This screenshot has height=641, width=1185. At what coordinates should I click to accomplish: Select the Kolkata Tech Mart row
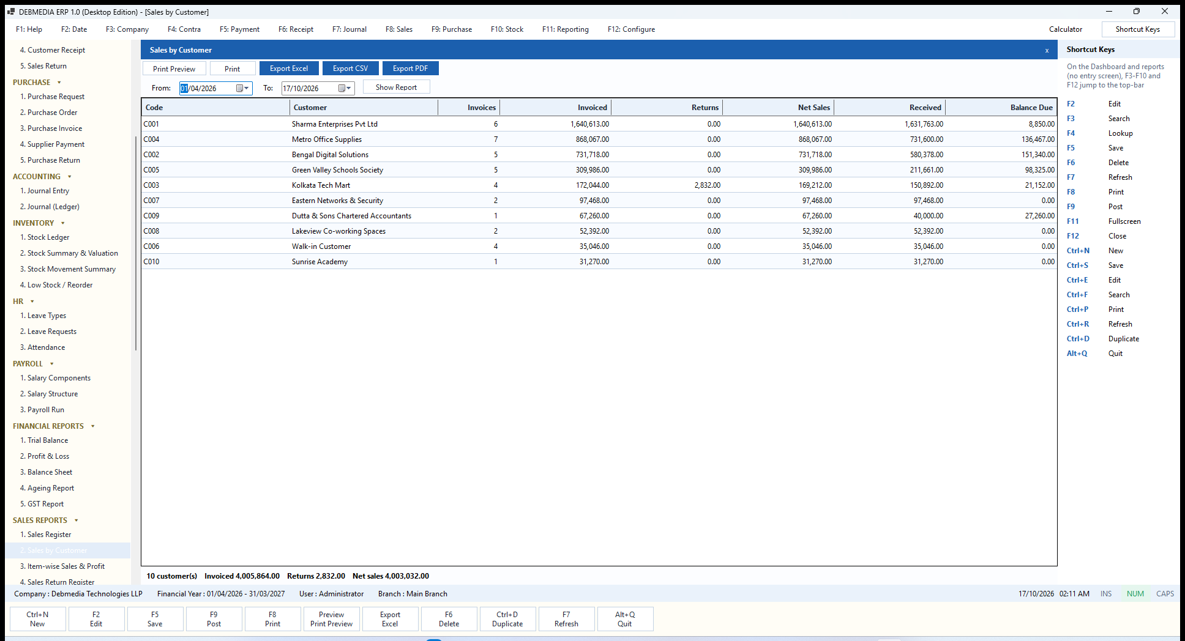click(x=599, y=185)
